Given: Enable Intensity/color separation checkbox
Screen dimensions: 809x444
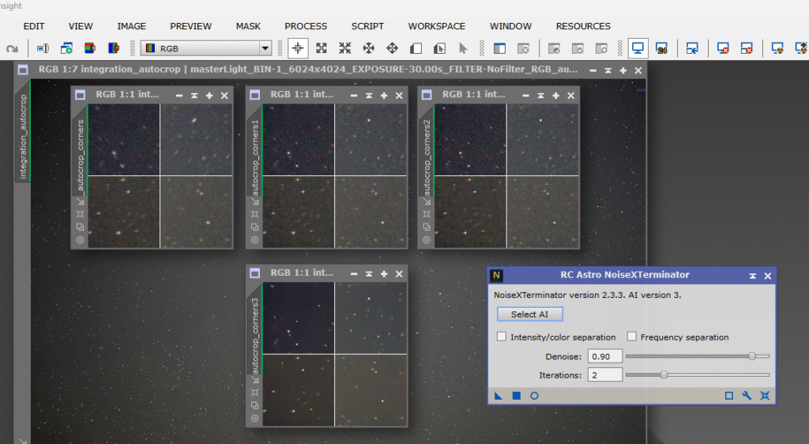Looking at the screenshot, I should point(502,337).
